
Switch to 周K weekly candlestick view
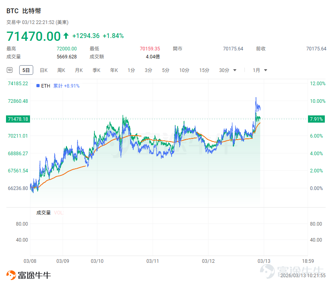point(61,70)
